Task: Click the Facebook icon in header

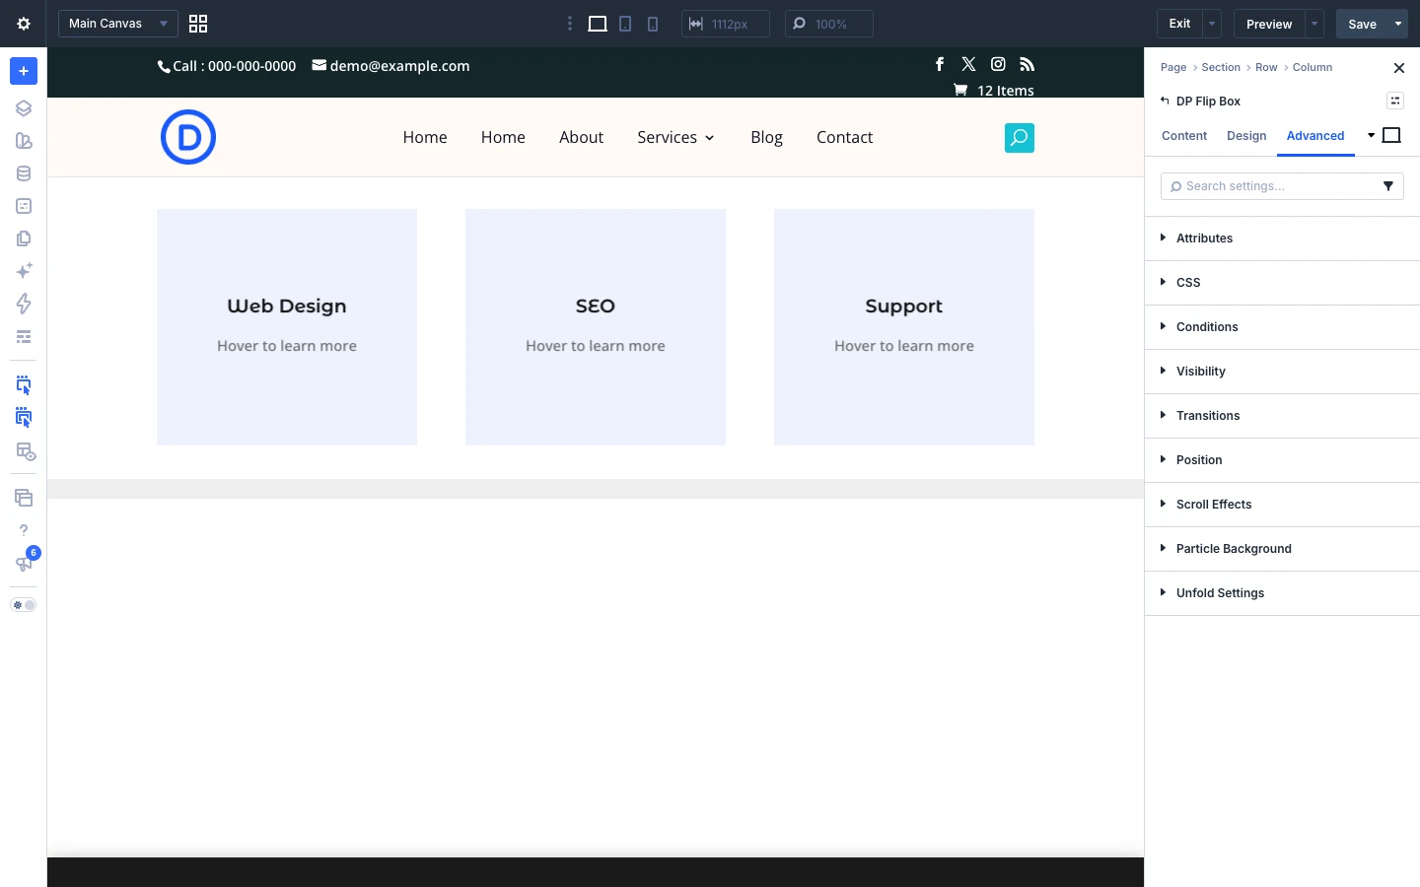Action: click(940, 64)
